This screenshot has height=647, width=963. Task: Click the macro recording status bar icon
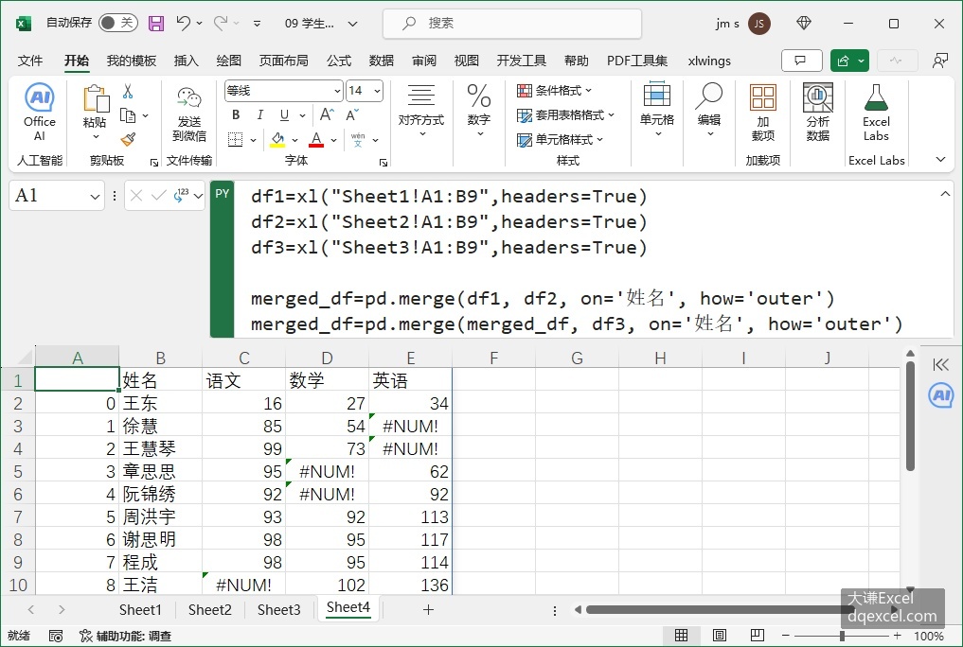click(55, 636)
